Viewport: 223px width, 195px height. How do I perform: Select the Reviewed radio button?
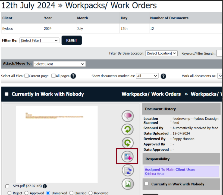pyautogui.click(x=90, y=193)
